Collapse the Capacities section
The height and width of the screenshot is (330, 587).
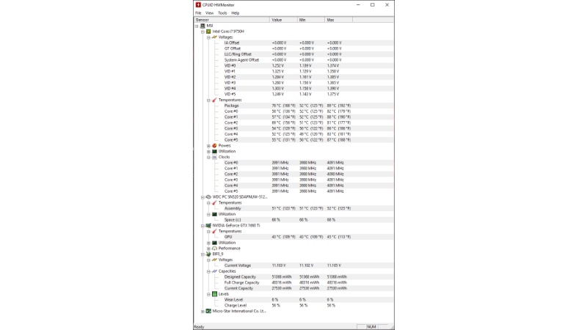[x=209, y=271]
